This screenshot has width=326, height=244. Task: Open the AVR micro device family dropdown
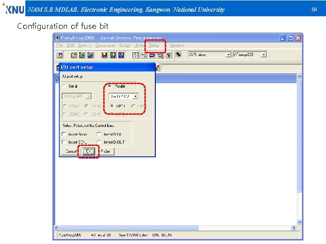pyautogui.click(x=228, y=55)
